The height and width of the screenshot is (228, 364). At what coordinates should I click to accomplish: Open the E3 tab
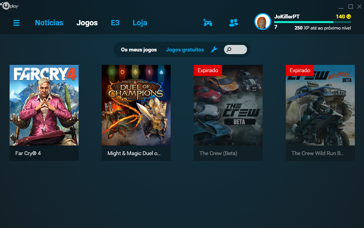(x=115, y=23)
